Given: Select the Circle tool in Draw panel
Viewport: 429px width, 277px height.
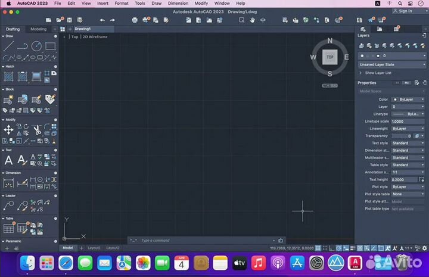Looking at the screenshot, I should point(36,46).
